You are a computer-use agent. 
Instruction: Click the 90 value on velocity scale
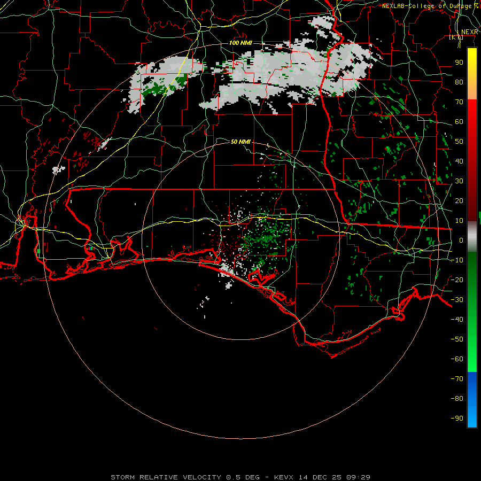pyautogui.click(x=459, y=63)
